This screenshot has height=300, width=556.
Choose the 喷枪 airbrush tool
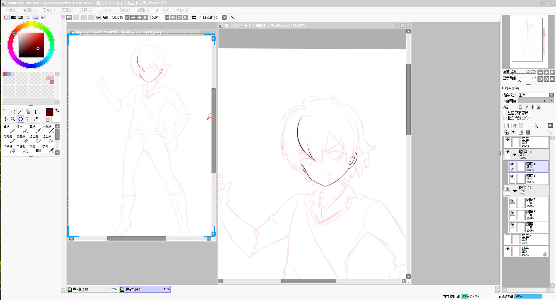(22, 129)
